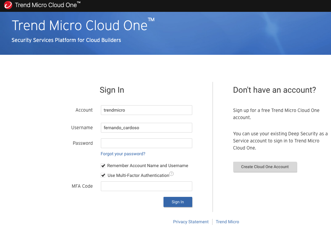Click the MFA Code label
The image size is (331, 229).
pyautogui.click(x=82, y=186)
